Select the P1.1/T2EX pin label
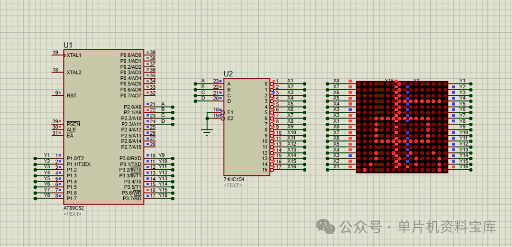512x247 pixels. pyautogui.click(x=78, y=164)
